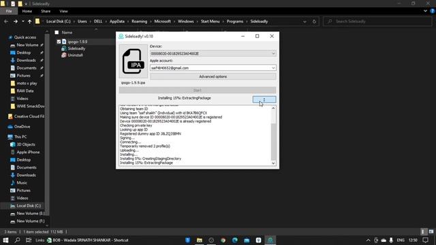Click the refresh button in address bar
The height and width of the screenshot is (245, 436).
314,21
